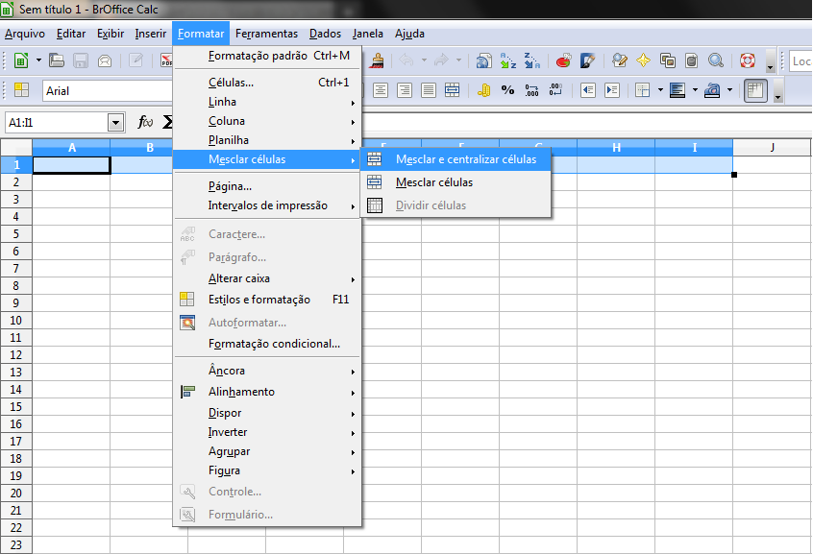Click the Sort descending icon
Screen dimensions: 813x554
[x=532, y=60]
